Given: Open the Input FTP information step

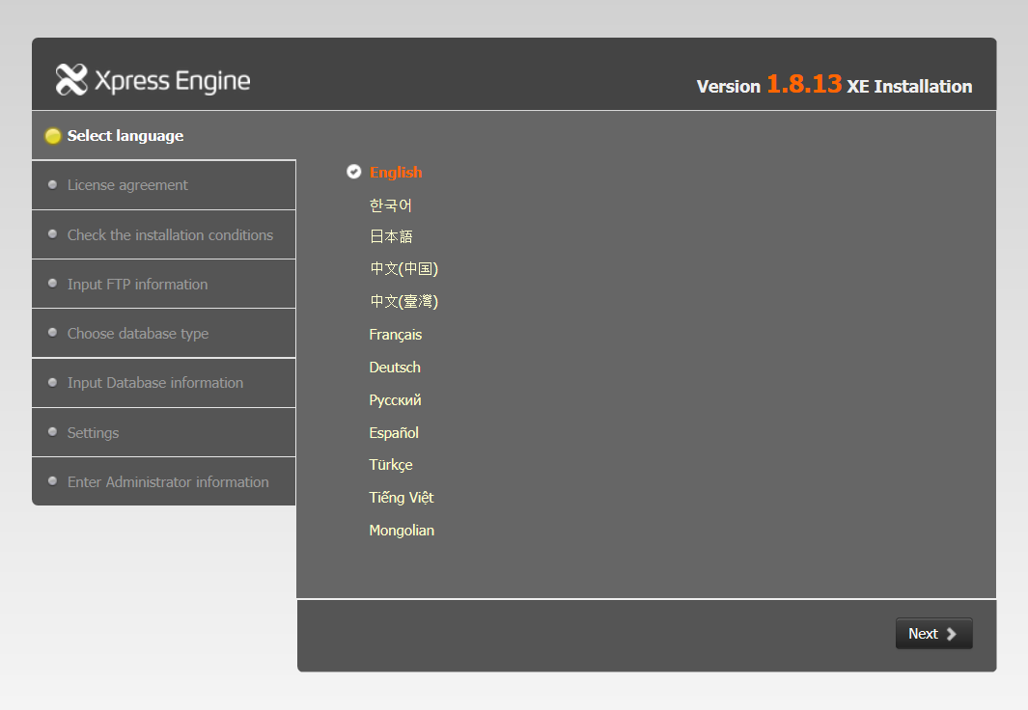Looking at the screenshot, I should (x=137, y=285).
